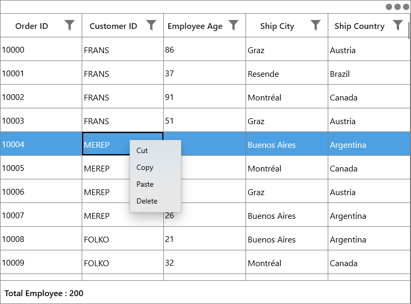
Task: Open the Order ID column filter
Action: 70,25
